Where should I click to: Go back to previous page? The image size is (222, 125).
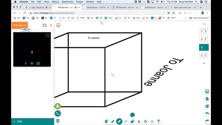pos(15,13)
